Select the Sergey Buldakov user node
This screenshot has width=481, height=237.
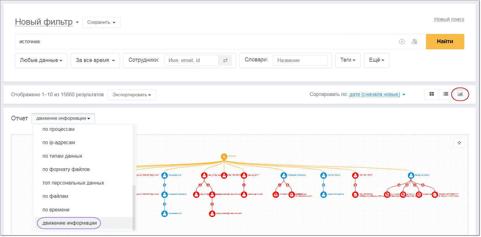point(411,175)
